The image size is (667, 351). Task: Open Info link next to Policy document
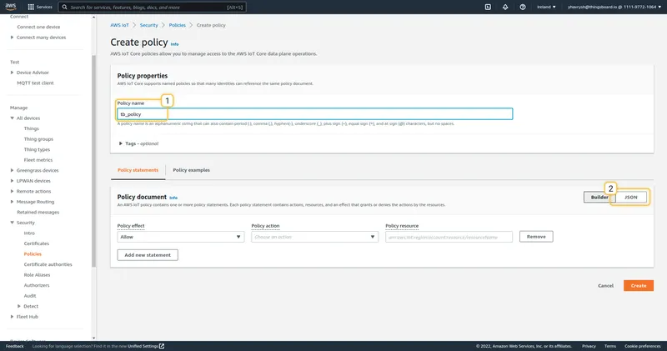click(173, 198)
